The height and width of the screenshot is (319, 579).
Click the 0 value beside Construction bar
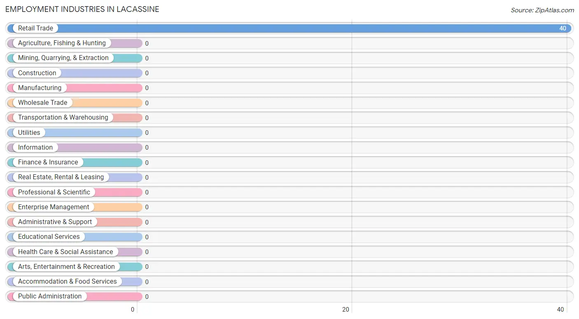pos(147,73)
